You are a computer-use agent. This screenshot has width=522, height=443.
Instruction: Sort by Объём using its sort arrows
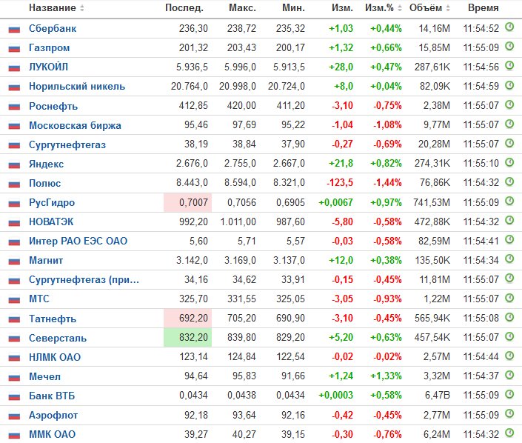pos(448,8)
